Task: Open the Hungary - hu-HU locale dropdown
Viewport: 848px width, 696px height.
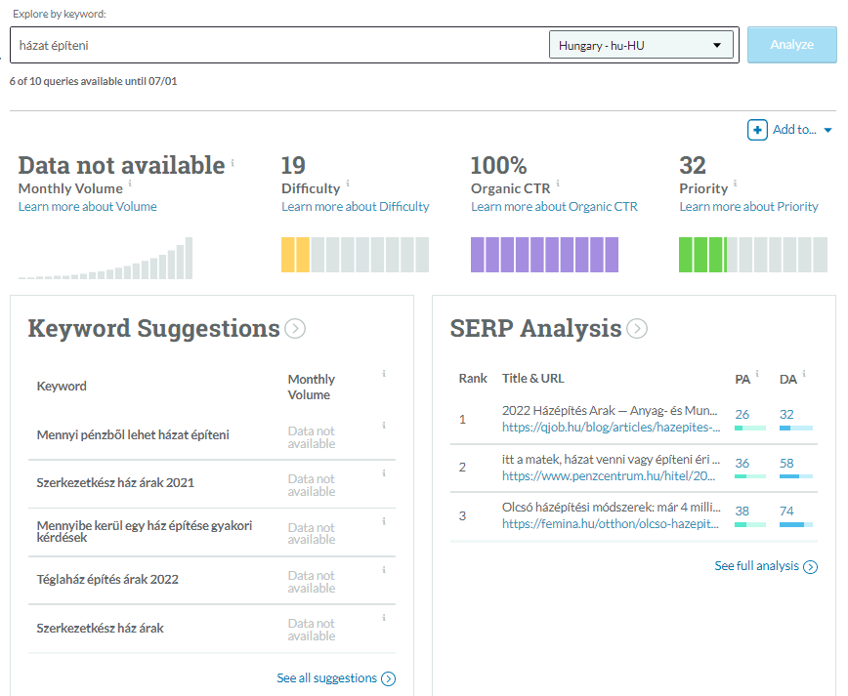Action: [x=641, y=45]
